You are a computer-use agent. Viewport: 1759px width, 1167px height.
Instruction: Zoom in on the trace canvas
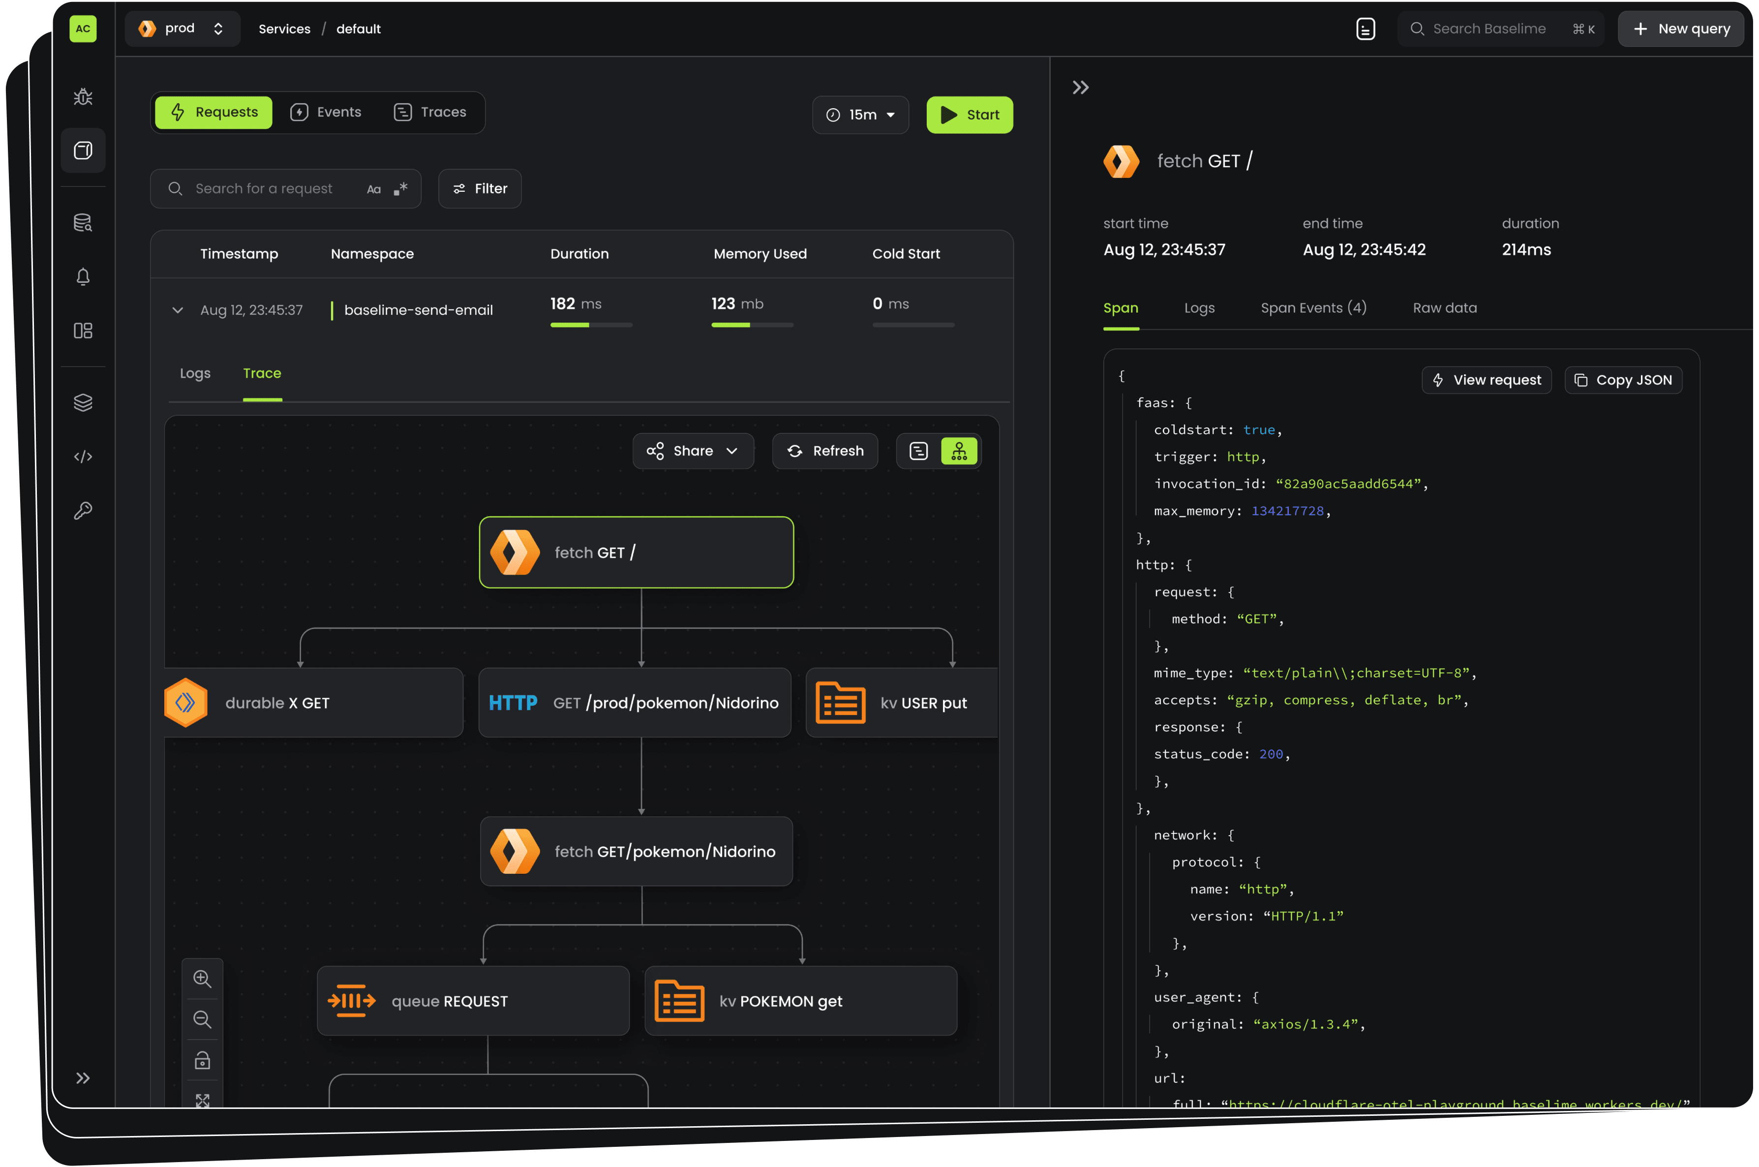[x=202, y=979]
